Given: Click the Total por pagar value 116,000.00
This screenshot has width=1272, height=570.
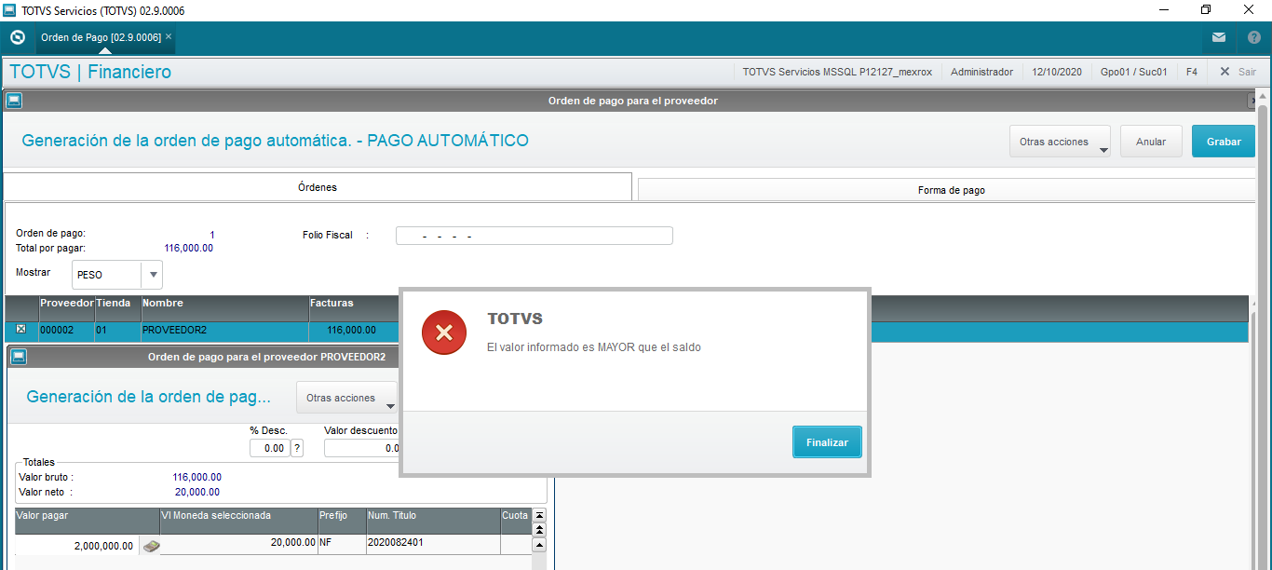Looking at the screenshot, I should coord(189,248).
